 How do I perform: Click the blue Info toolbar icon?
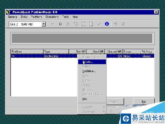coord(107,24)
